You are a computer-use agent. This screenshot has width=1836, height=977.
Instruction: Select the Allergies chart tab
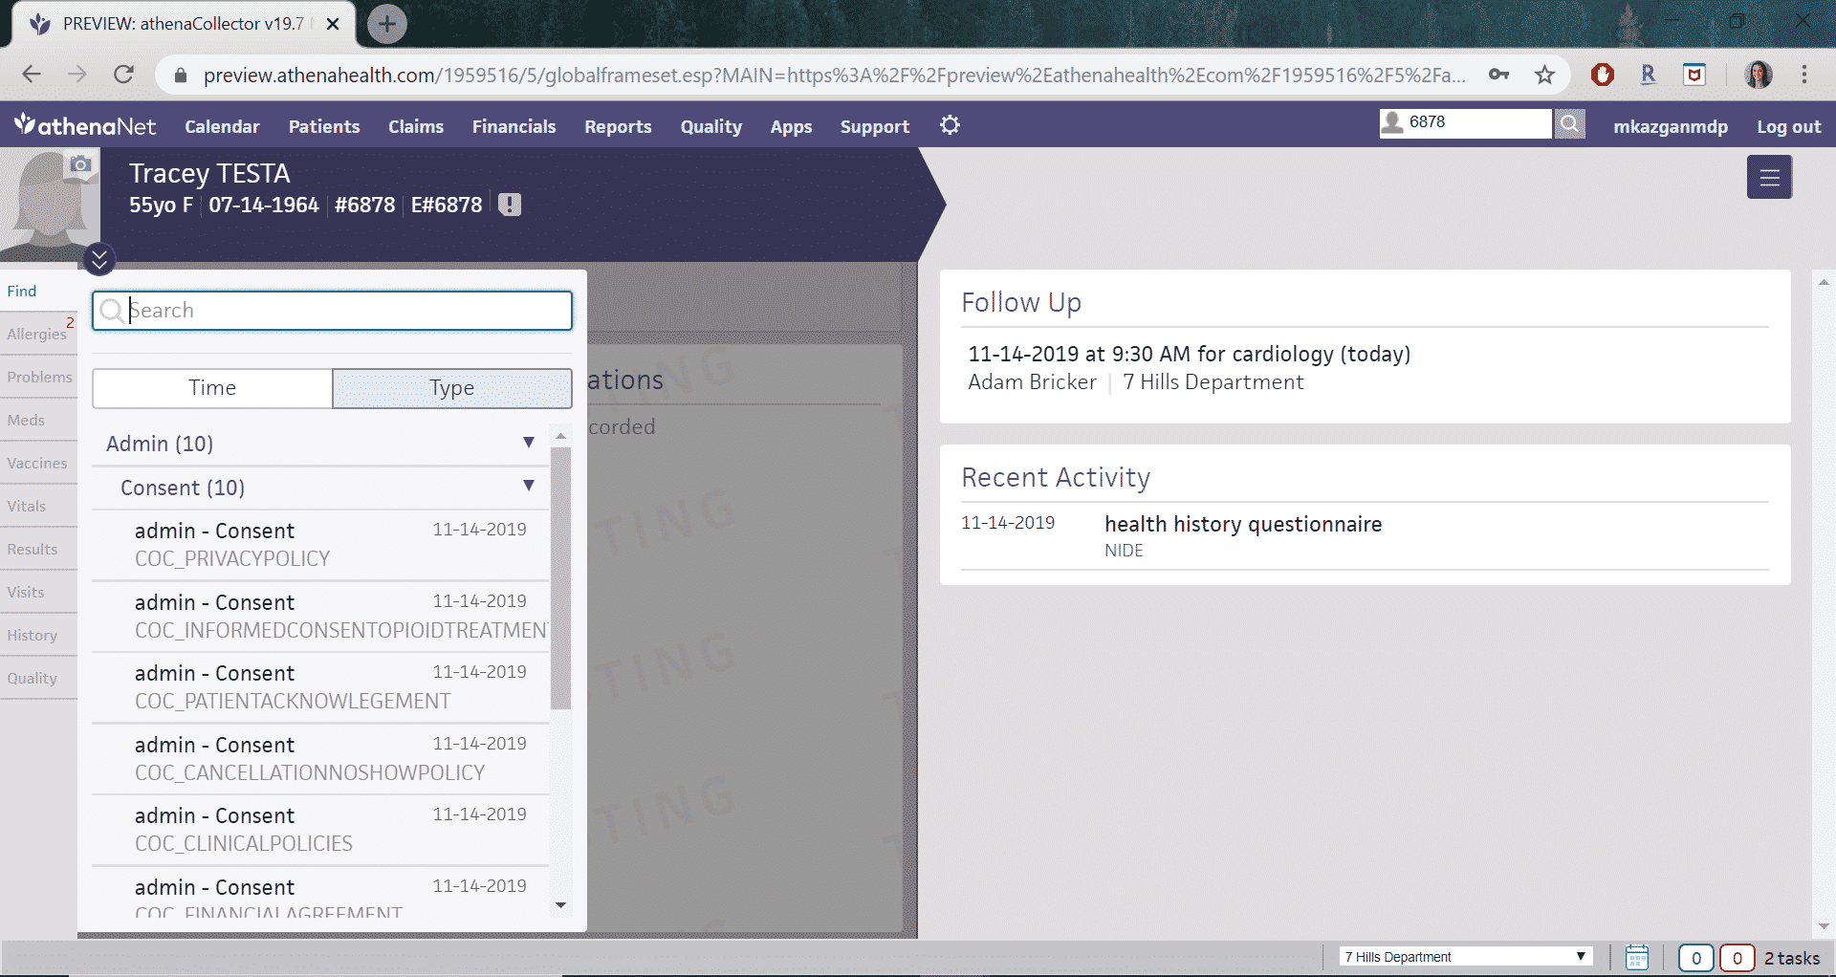(x=37, y=334)
